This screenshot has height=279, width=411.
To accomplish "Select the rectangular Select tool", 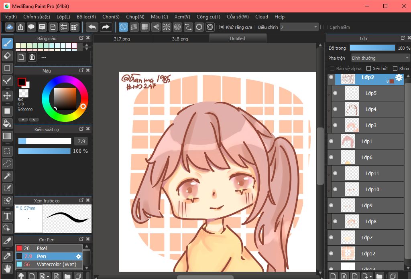I will pos(7,151).
